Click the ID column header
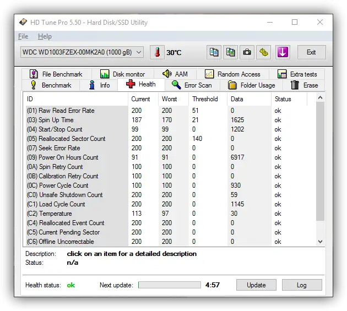 75,99
